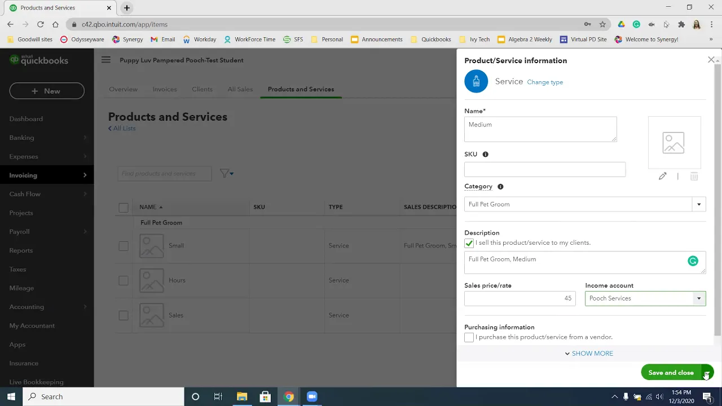Click the Chrome profile avatar

pos(697,24)
